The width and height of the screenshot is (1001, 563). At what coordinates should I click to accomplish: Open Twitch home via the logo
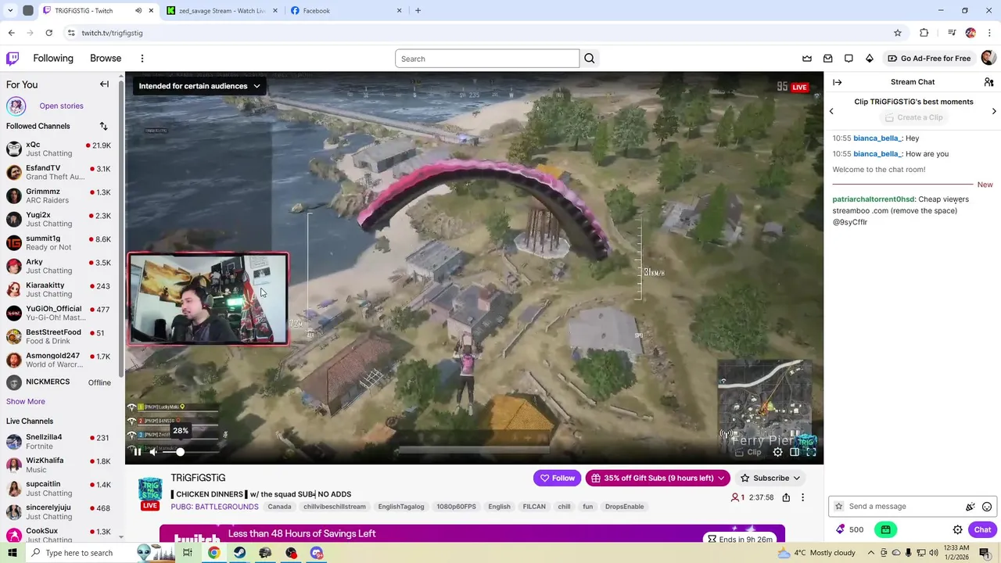pyautogui.click(x=13, y=58)
